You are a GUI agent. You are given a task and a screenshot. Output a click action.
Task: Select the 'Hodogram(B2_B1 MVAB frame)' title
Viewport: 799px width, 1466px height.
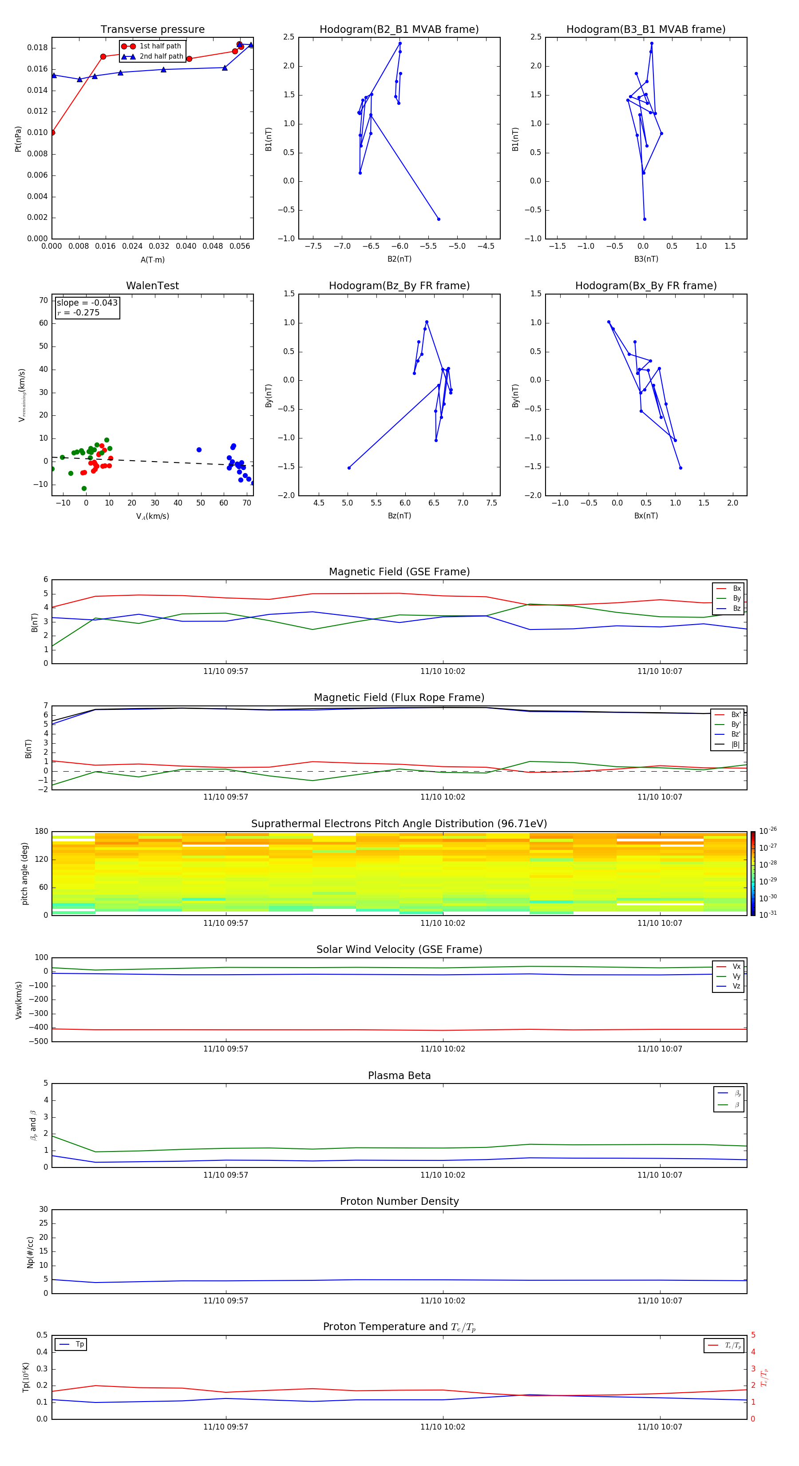click(399, 30)
